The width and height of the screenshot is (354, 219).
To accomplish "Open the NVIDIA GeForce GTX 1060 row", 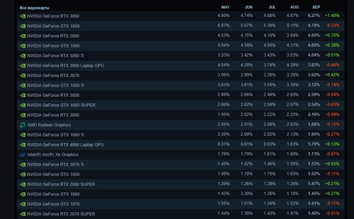I will click(x=181, y=46).
